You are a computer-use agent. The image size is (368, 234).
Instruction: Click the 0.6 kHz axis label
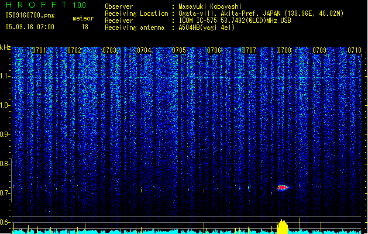(x=5, y=222)
